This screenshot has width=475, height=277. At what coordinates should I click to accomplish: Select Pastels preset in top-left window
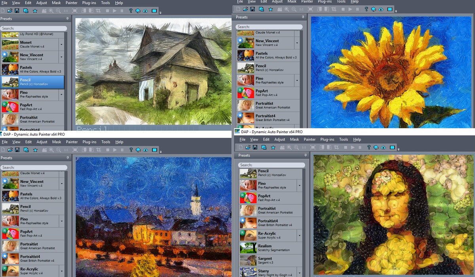32,70
